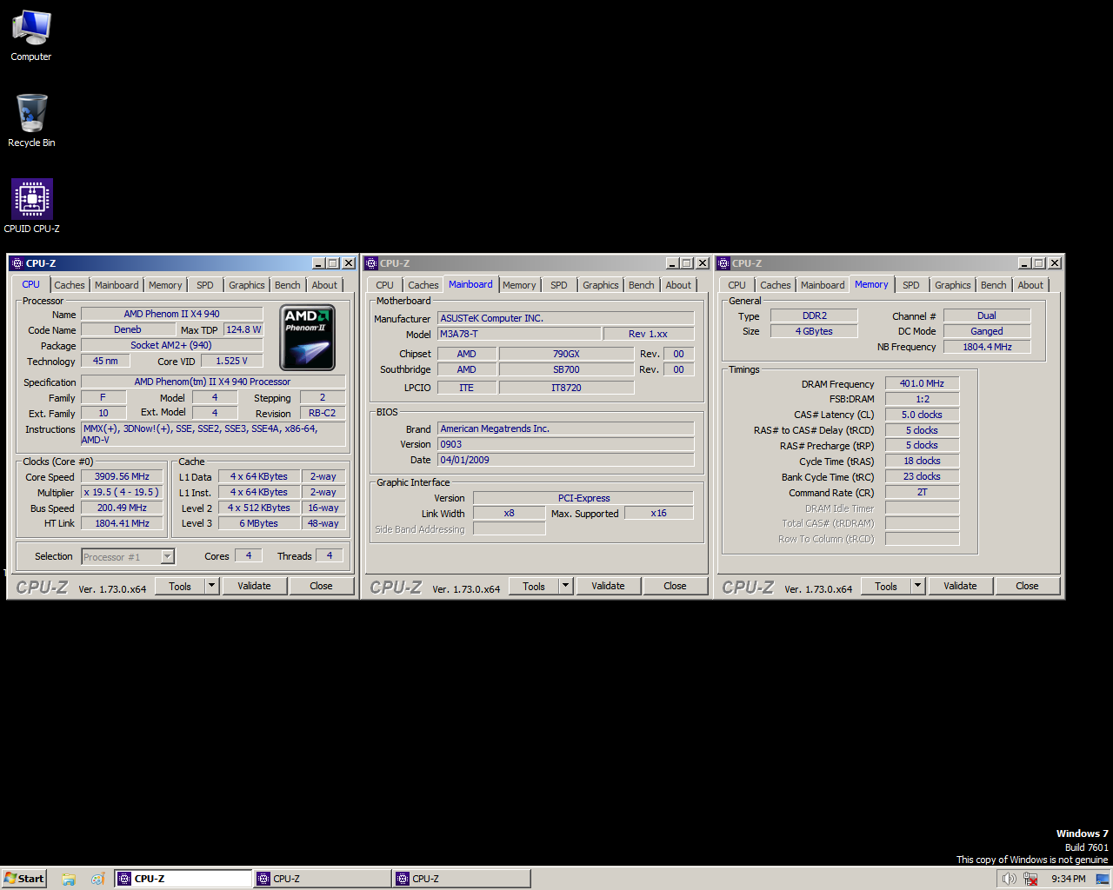Switch to the second CPU-Z taskbar button
This screenshot has height=890, width=1113.
pos(323,879)
